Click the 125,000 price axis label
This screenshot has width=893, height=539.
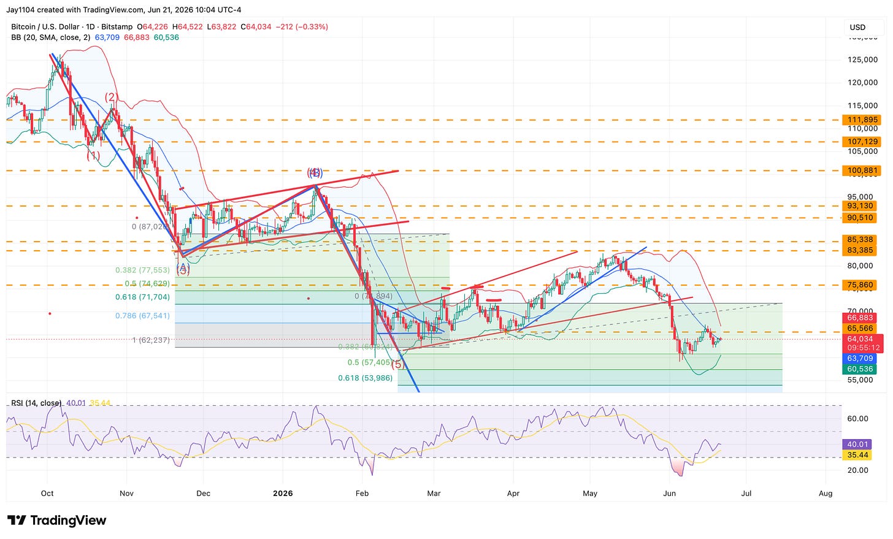point(863,59)
